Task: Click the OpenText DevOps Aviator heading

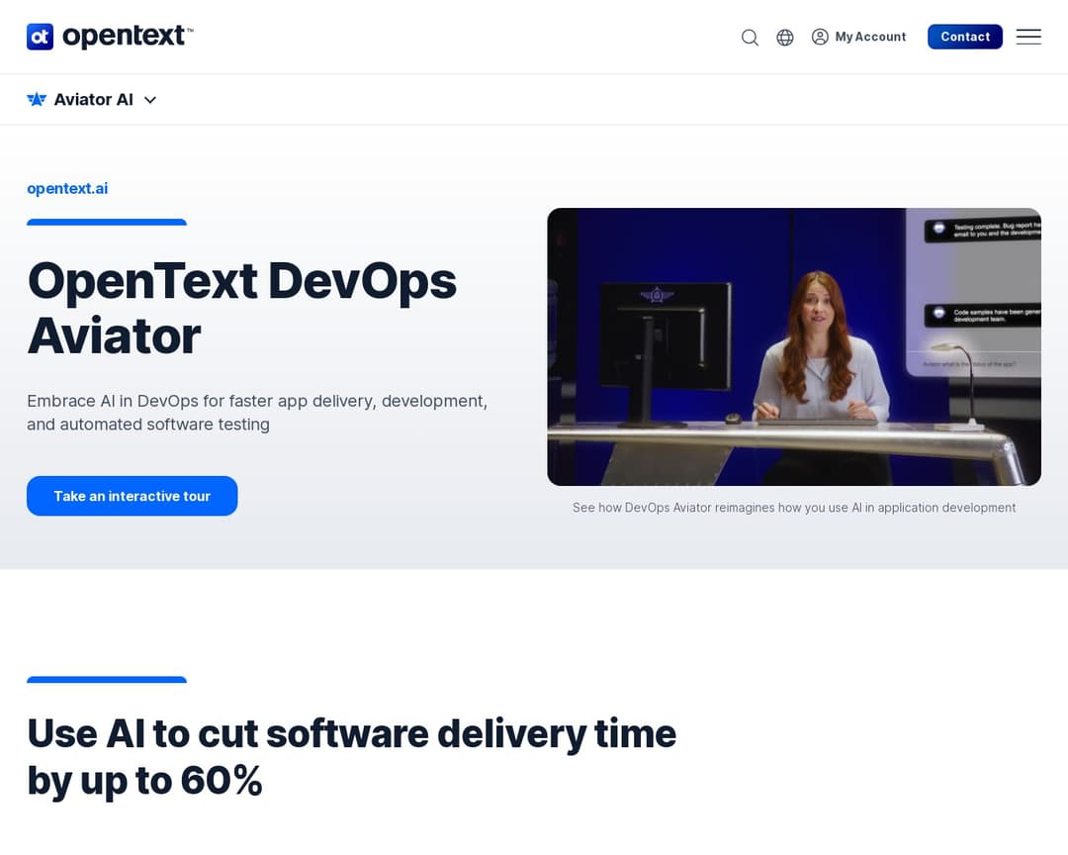Action: (x=241, y=308)
